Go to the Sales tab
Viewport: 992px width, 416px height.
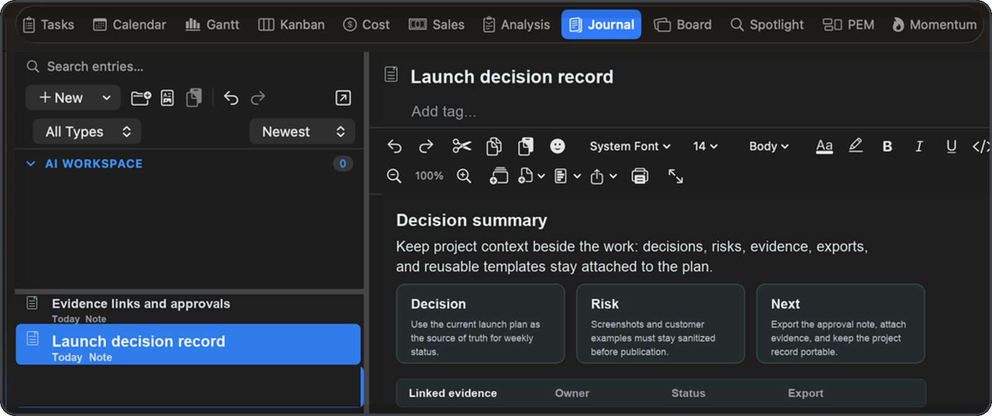tap(436, 25)
